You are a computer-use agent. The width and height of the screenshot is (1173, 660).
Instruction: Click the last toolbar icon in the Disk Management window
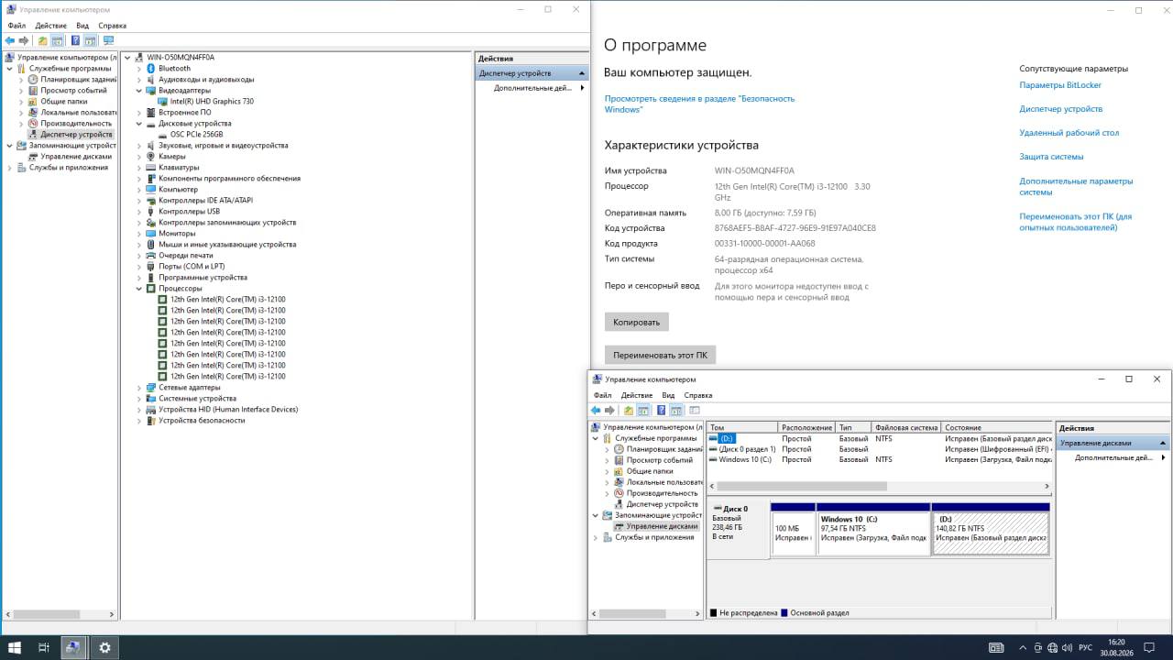click(694, 410)
